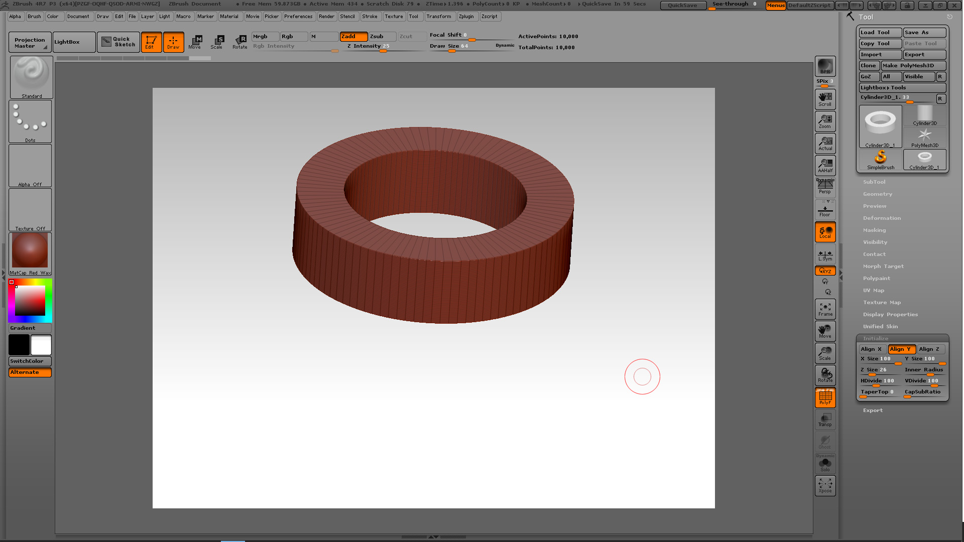Image resolution: width=964 pixels, height=542 pixels.
Task: Click the Make PolyMesh3D button
Action: (913, 66)
